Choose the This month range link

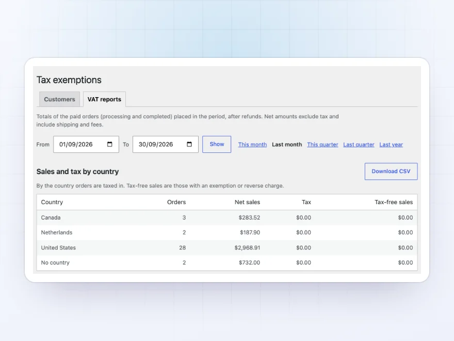pyautogui.click(x=252, y=144)
